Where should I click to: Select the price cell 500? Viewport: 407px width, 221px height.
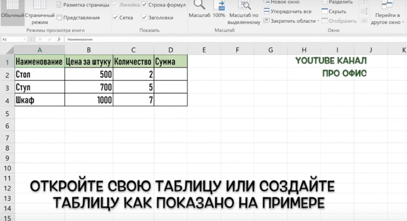pos(89,74)
